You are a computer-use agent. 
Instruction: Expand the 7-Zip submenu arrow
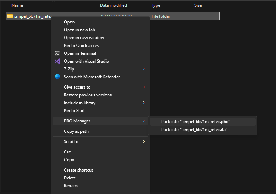[x=144, y=69]
